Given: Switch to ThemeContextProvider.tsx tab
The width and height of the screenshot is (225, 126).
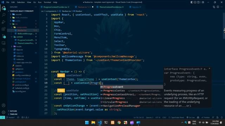Looking at the screenshot, I should coord(110,7).
